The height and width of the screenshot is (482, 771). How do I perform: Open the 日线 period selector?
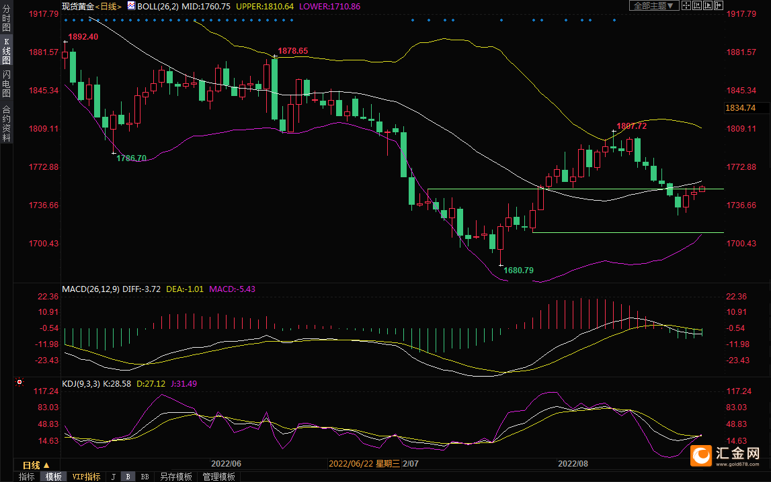(x=36, y=465)
